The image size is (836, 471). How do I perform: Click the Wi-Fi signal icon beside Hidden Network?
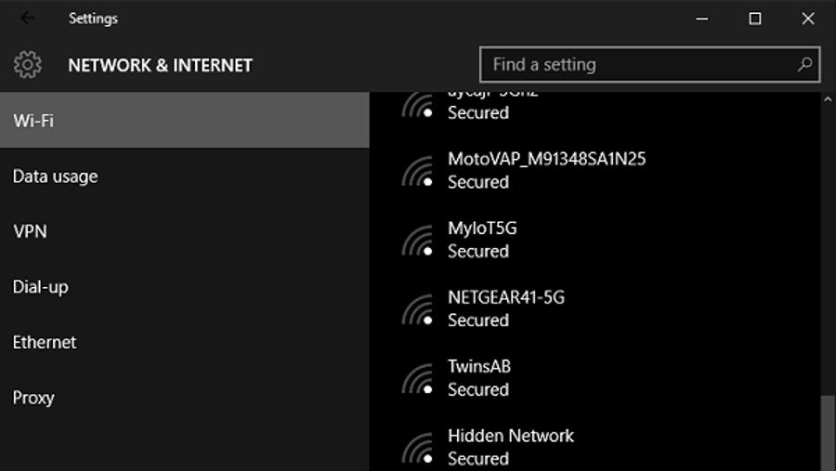click(419, 447)
